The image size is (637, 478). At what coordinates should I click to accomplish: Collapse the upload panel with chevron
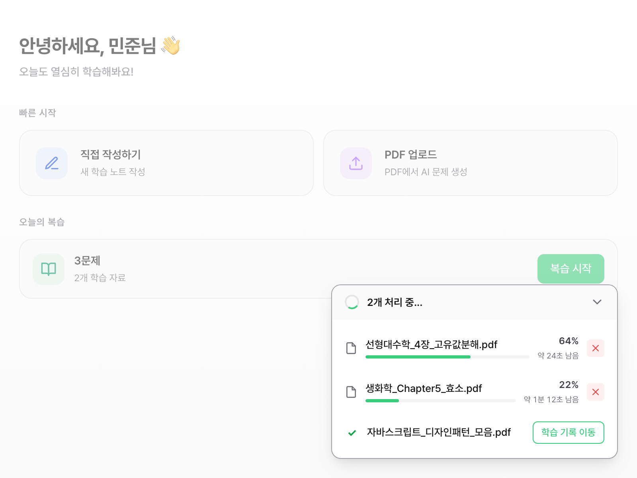tap(597, 302)
